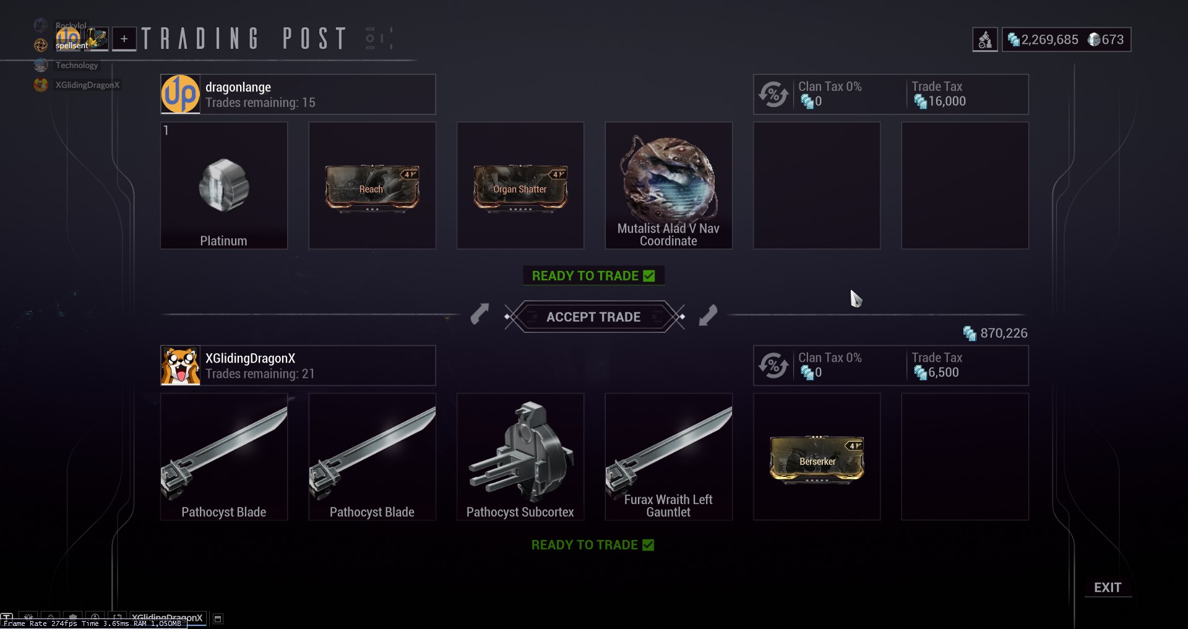Toggle XGlidingDragonX's Ready to Trade checkbox
Screen dimensions: 1188x629
coord(648,545)
